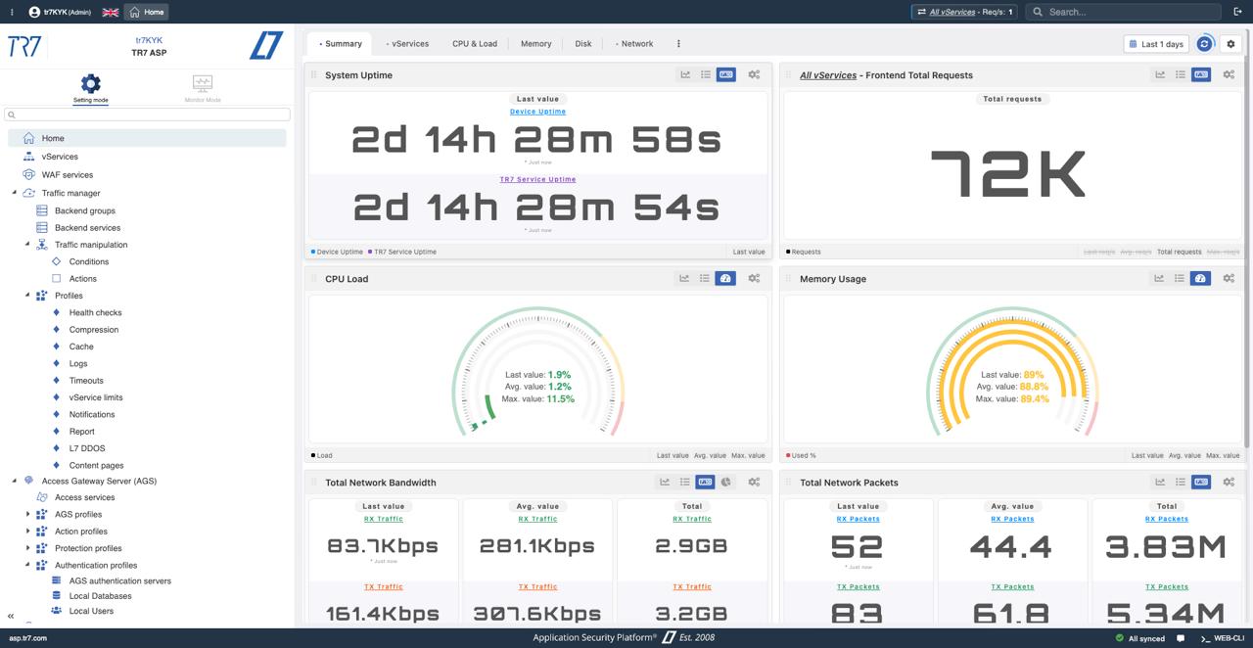Open Backend groups in sidebar
This screenshot has width=1253, height=648.
pos(85,210)
